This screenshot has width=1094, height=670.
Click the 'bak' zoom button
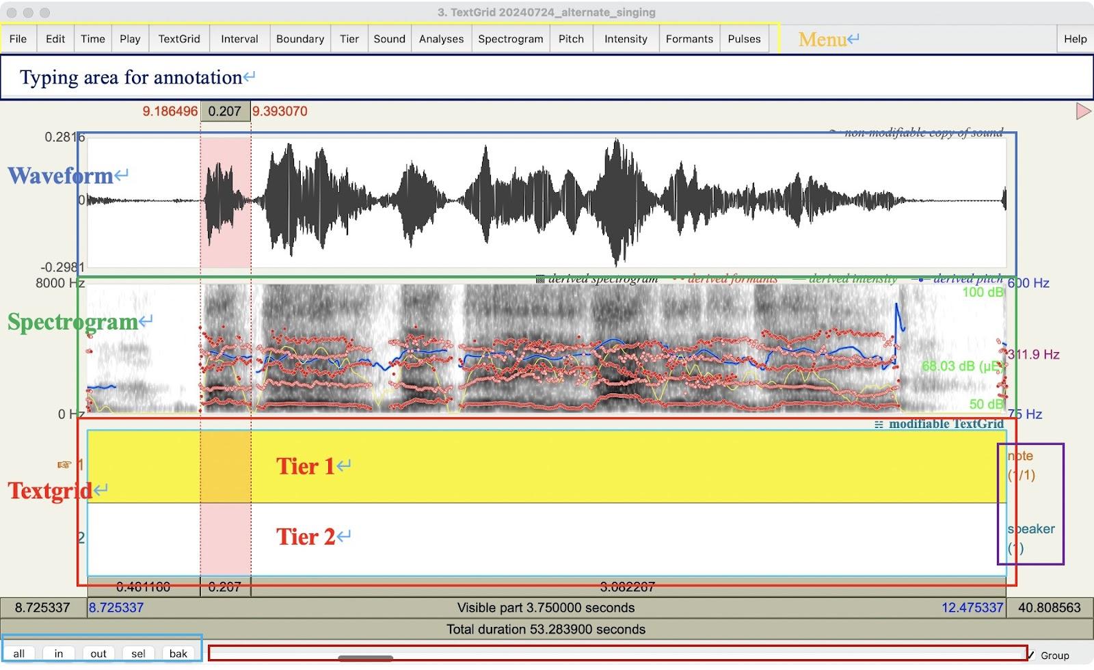[178, 654]
